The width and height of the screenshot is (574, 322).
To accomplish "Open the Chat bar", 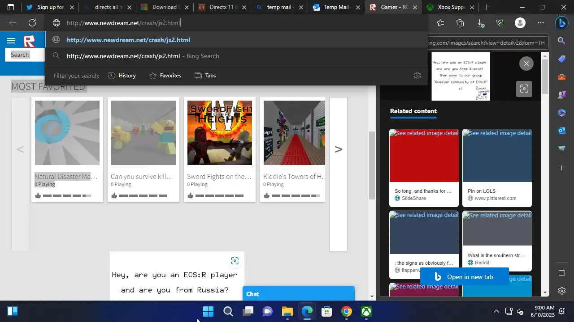I will (299, 294).
